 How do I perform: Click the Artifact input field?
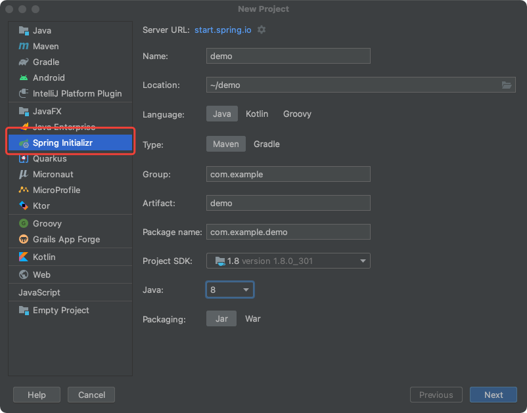click(x=288, y=203)
